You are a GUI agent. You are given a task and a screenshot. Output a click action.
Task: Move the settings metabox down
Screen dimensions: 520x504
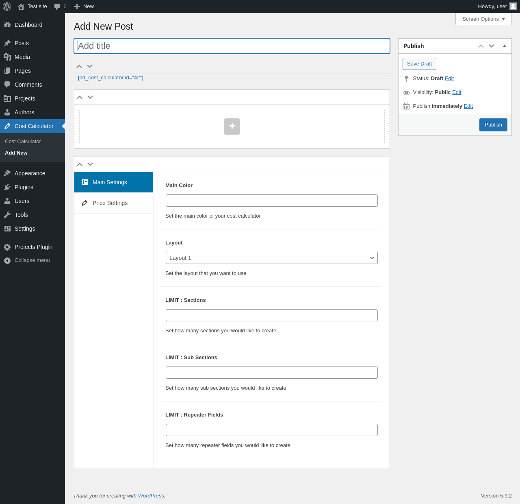pyautogui.click(x=90, y=164)
